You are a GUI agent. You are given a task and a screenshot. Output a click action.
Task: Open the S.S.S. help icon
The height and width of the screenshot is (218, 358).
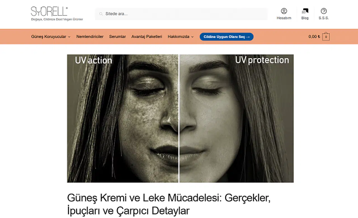click(x=324, y=11)
